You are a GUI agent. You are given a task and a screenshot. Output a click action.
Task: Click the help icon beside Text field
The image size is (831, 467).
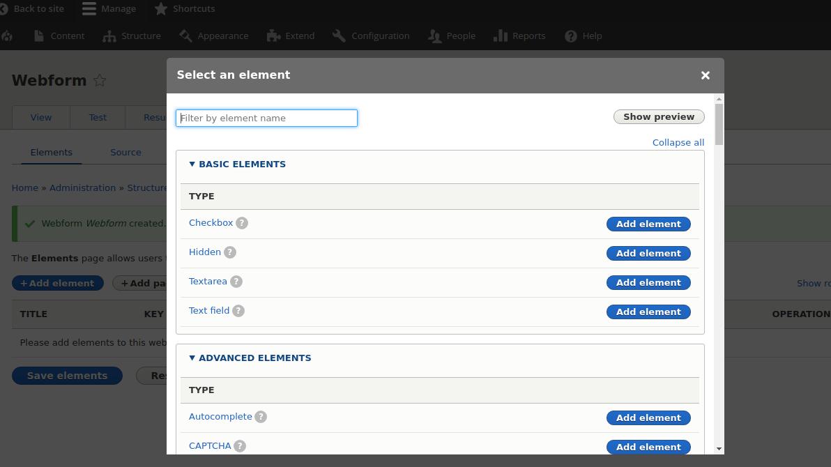click(x=238, y=311)
